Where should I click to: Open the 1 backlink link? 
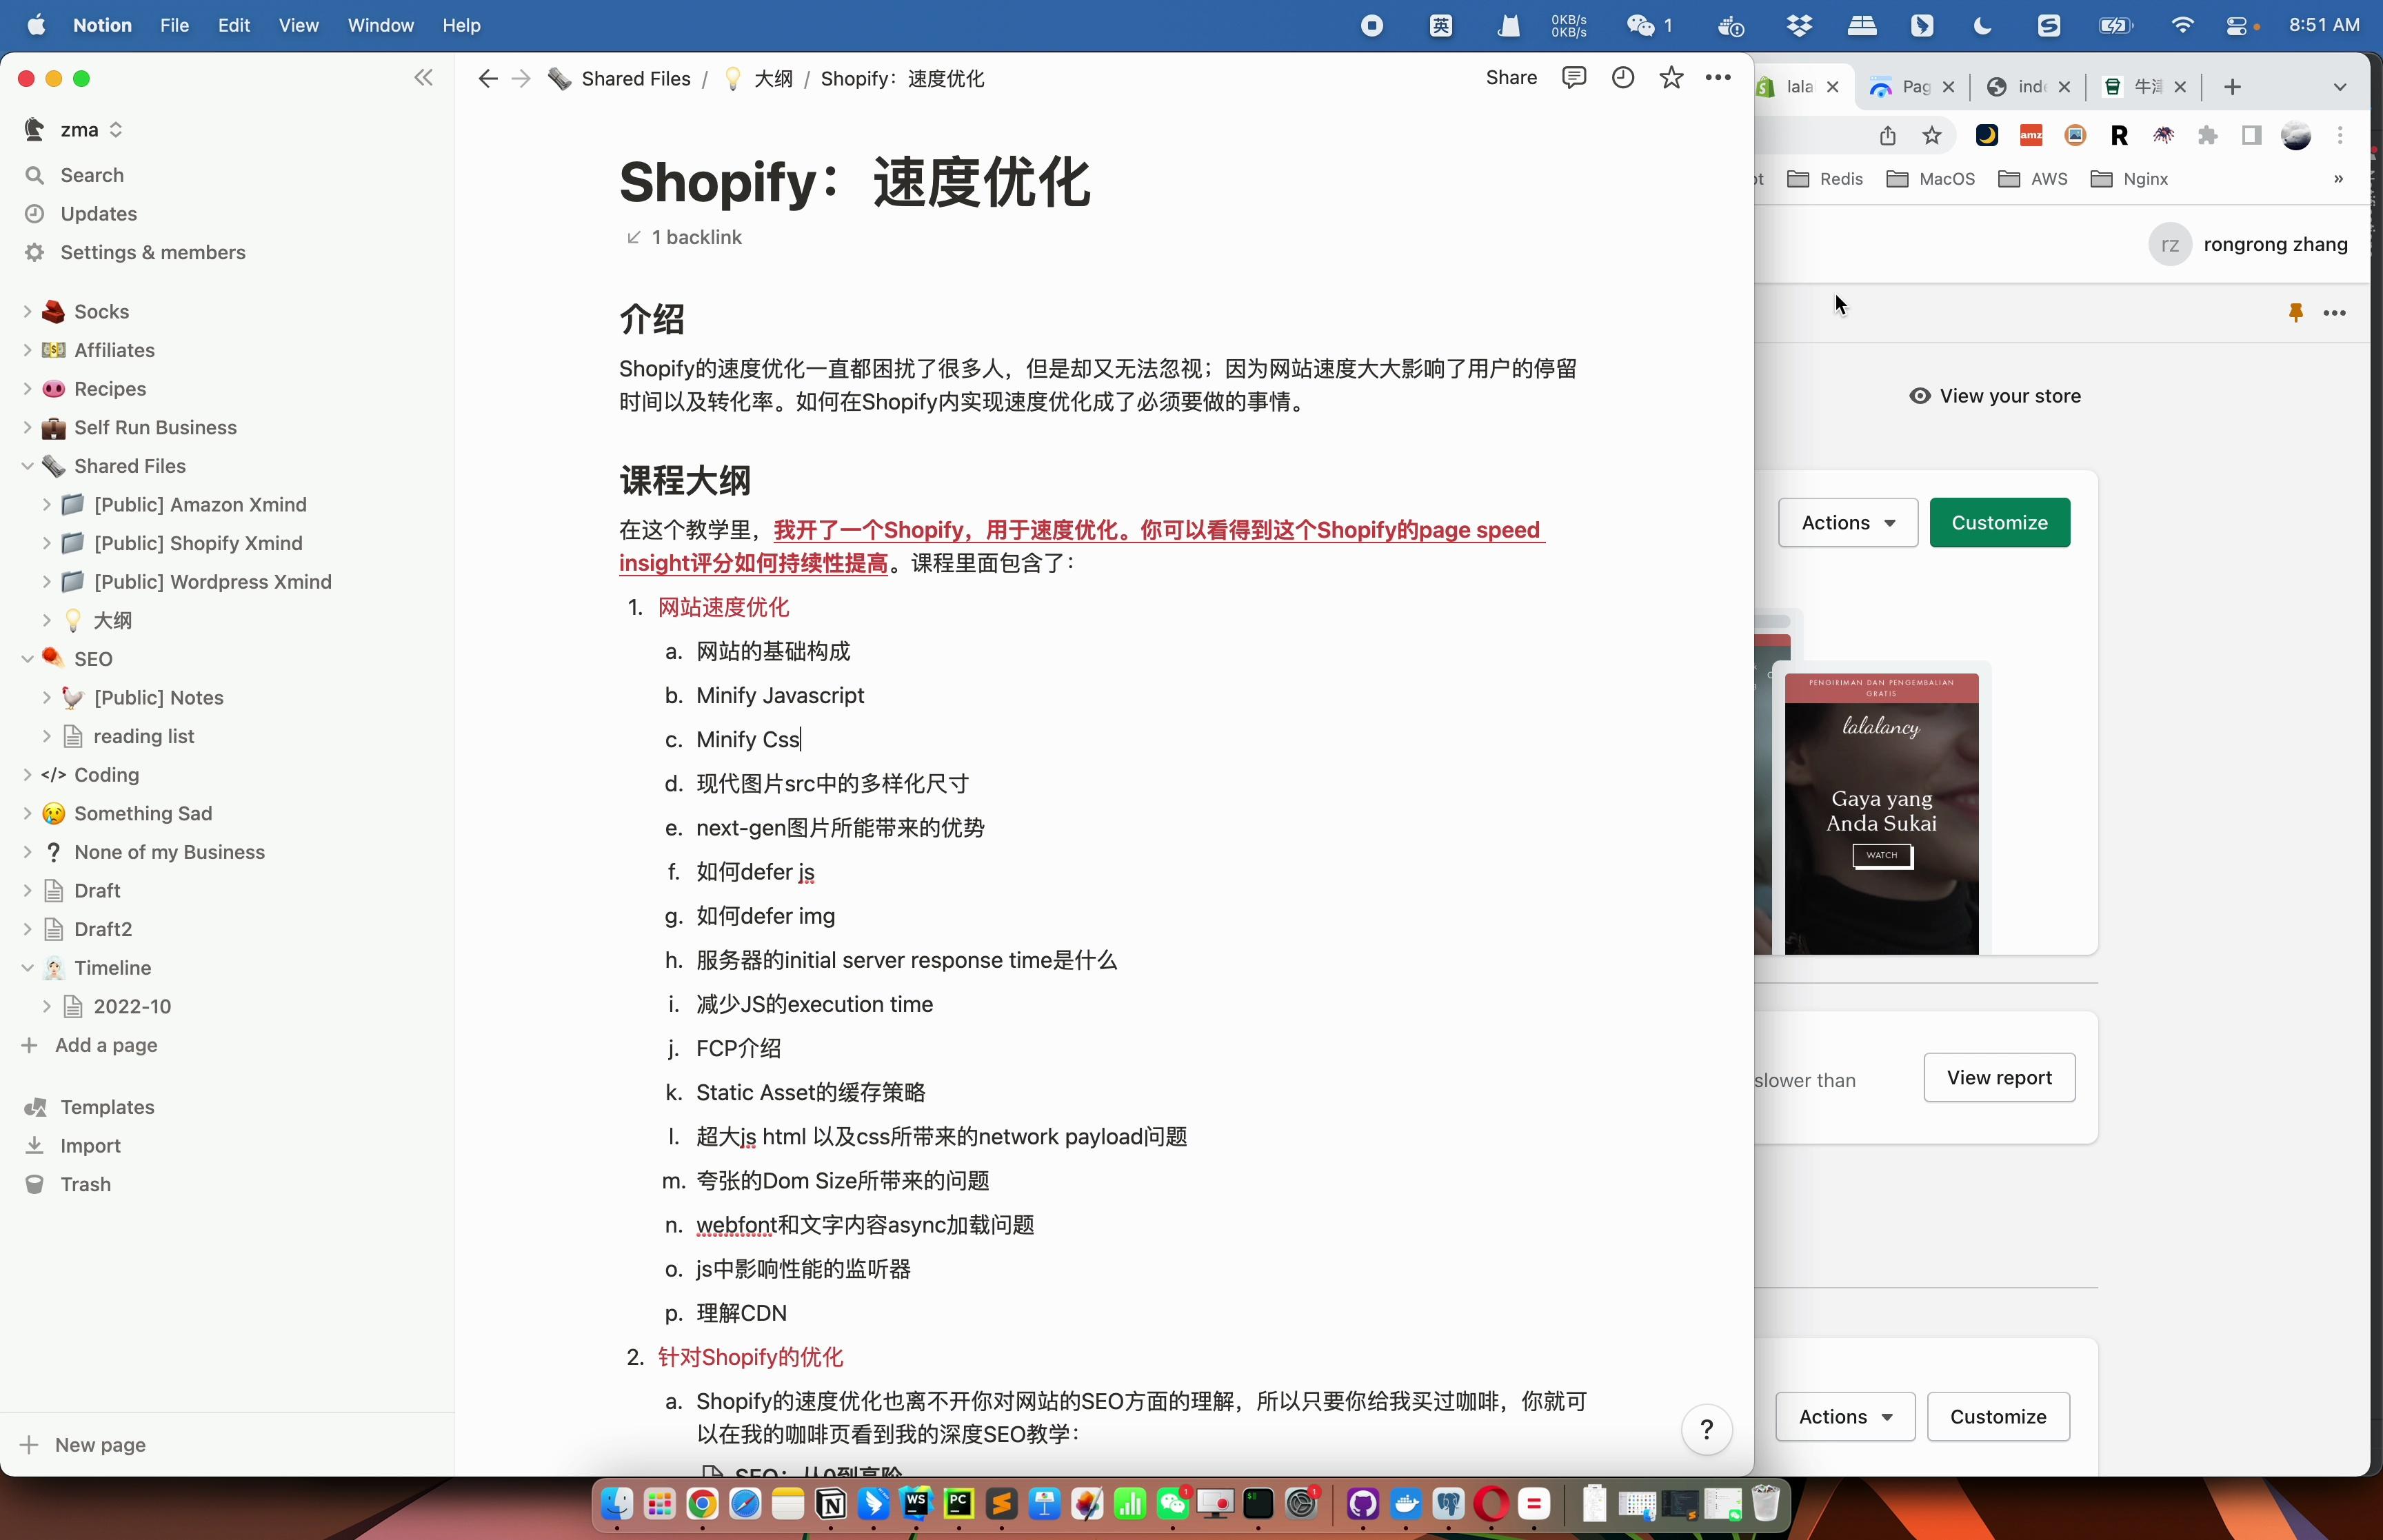pyautogui.click(x=684, y=237)
